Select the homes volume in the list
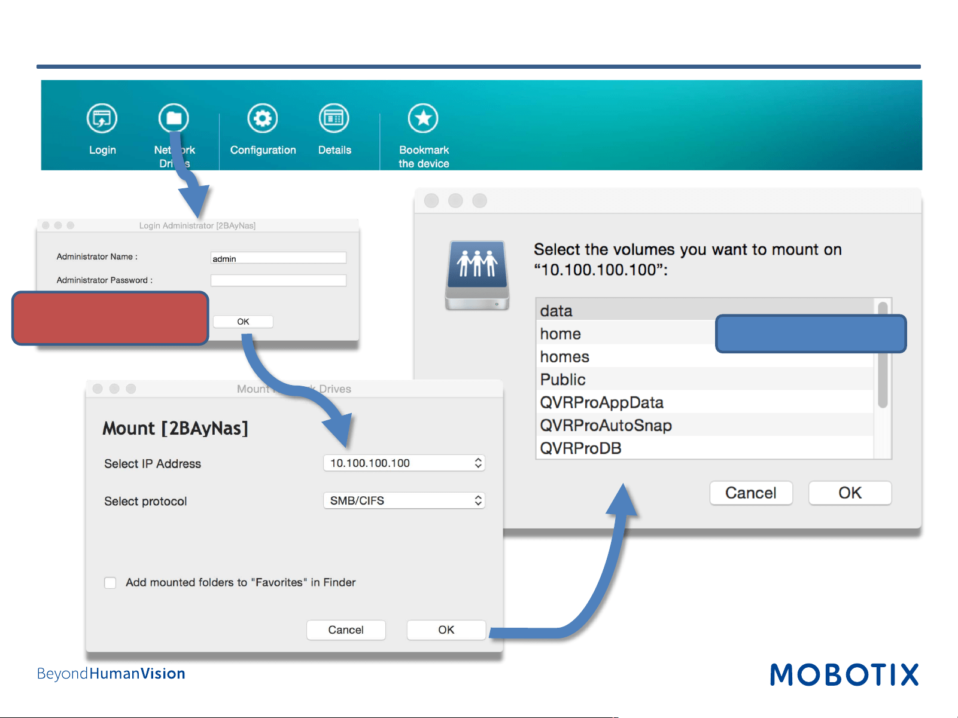The image size is (958, 718). coord(705,356)
